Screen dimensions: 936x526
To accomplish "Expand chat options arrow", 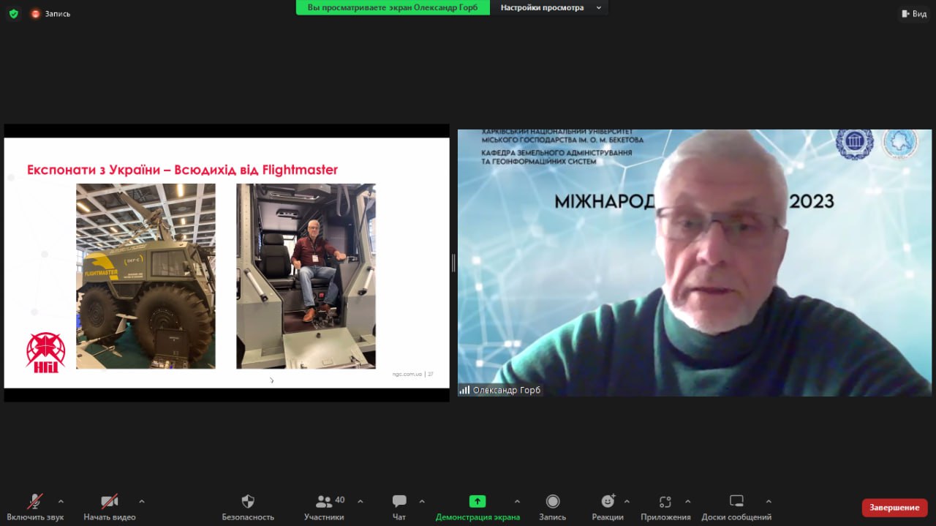I will (x=422, y=501).
